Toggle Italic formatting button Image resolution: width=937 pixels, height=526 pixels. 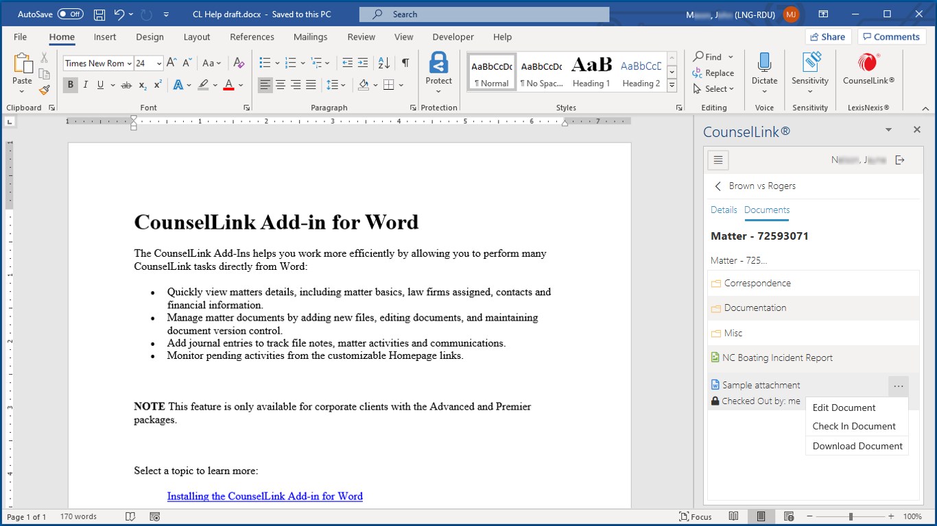pos(86,85)
